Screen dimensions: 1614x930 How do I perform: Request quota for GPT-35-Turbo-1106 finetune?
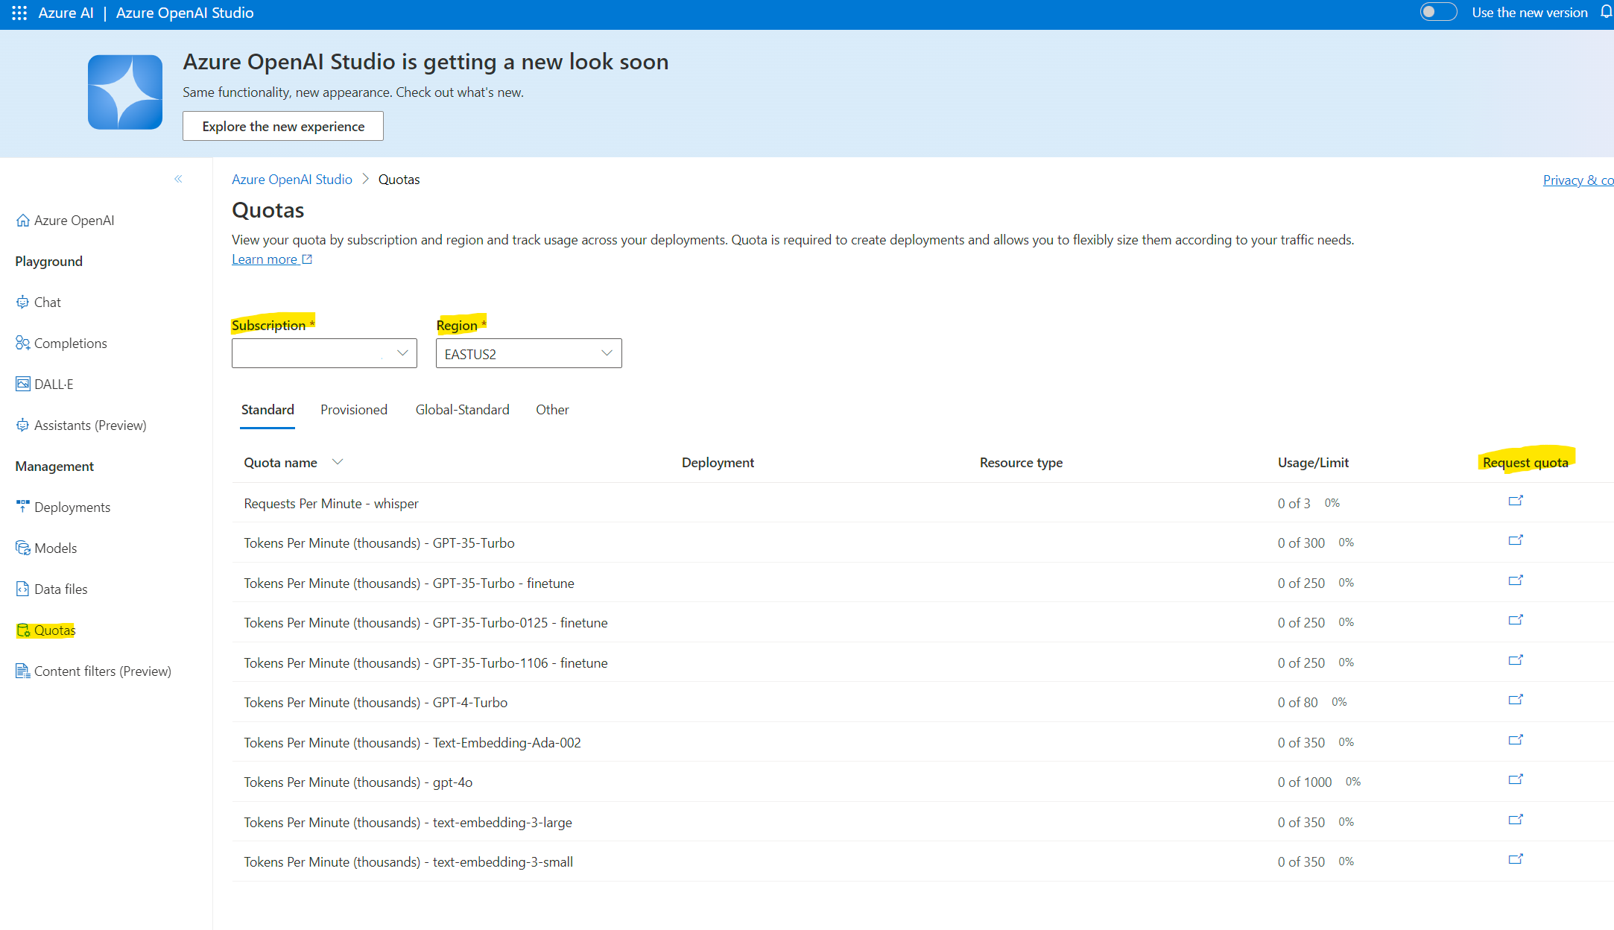(1516, 660)
